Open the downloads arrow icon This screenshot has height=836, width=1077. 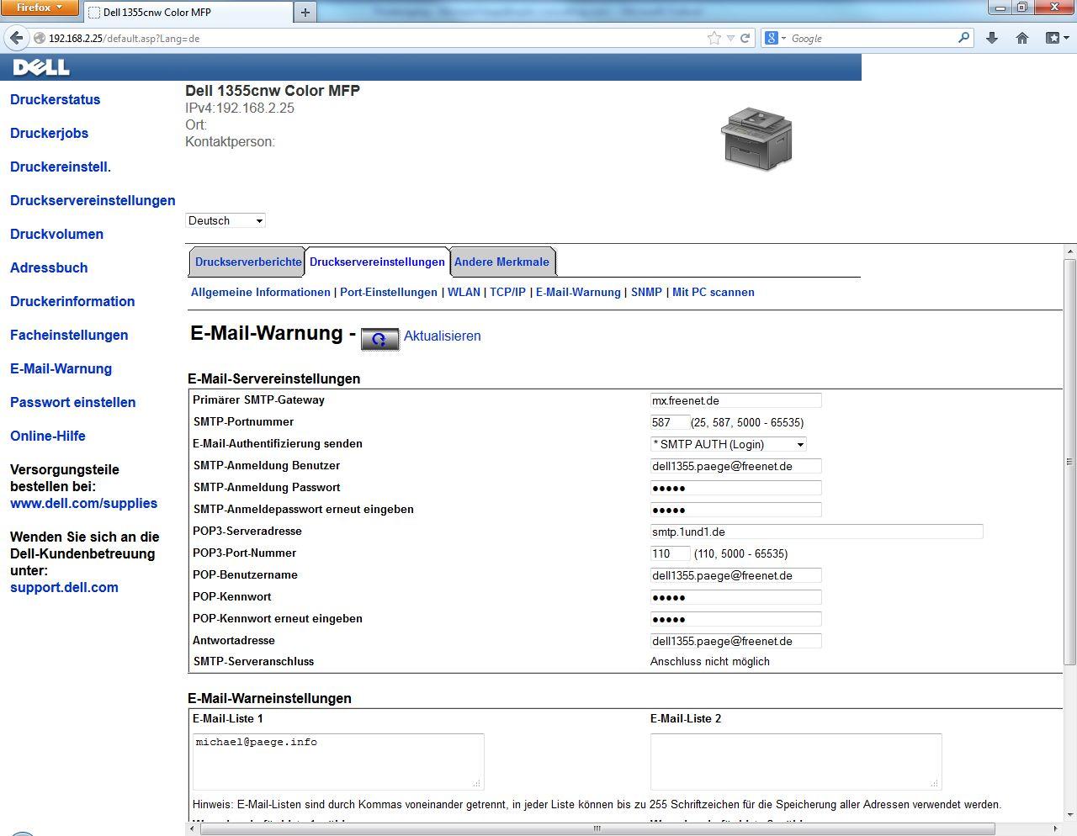(x=992, y=38)
